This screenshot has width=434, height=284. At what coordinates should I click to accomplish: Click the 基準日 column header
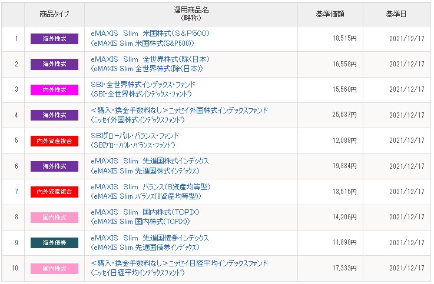click(396, 14)
